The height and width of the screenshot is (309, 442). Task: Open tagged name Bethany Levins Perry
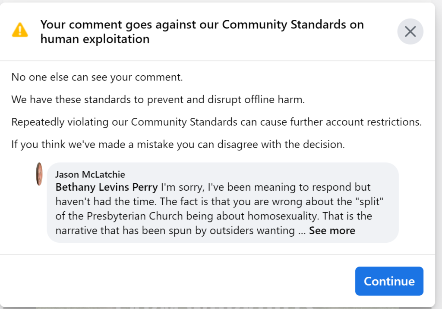coord(107,187)
